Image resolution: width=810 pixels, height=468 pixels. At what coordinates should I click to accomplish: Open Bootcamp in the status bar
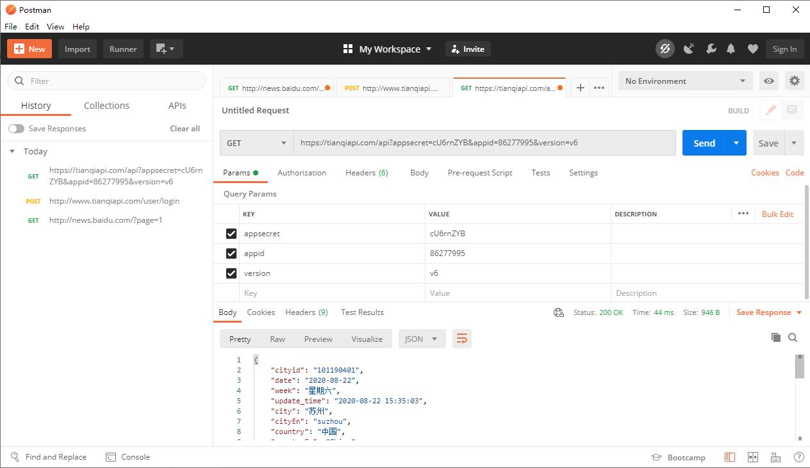pos(678,457)
